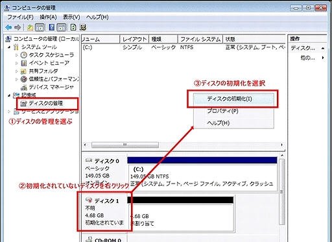Click the ディスク 0 drive icon

coord(89,160)
